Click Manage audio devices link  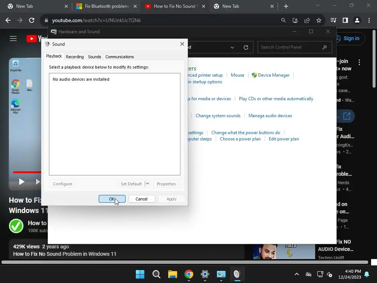point(270,116)
